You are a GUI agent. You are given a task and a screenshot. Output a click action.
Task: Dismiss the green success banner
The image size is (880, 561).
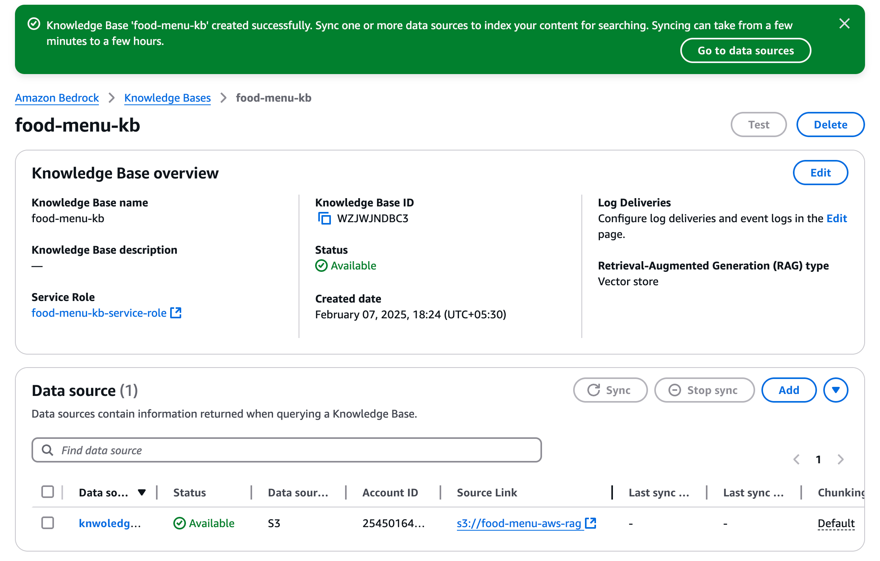coord(844,24)
